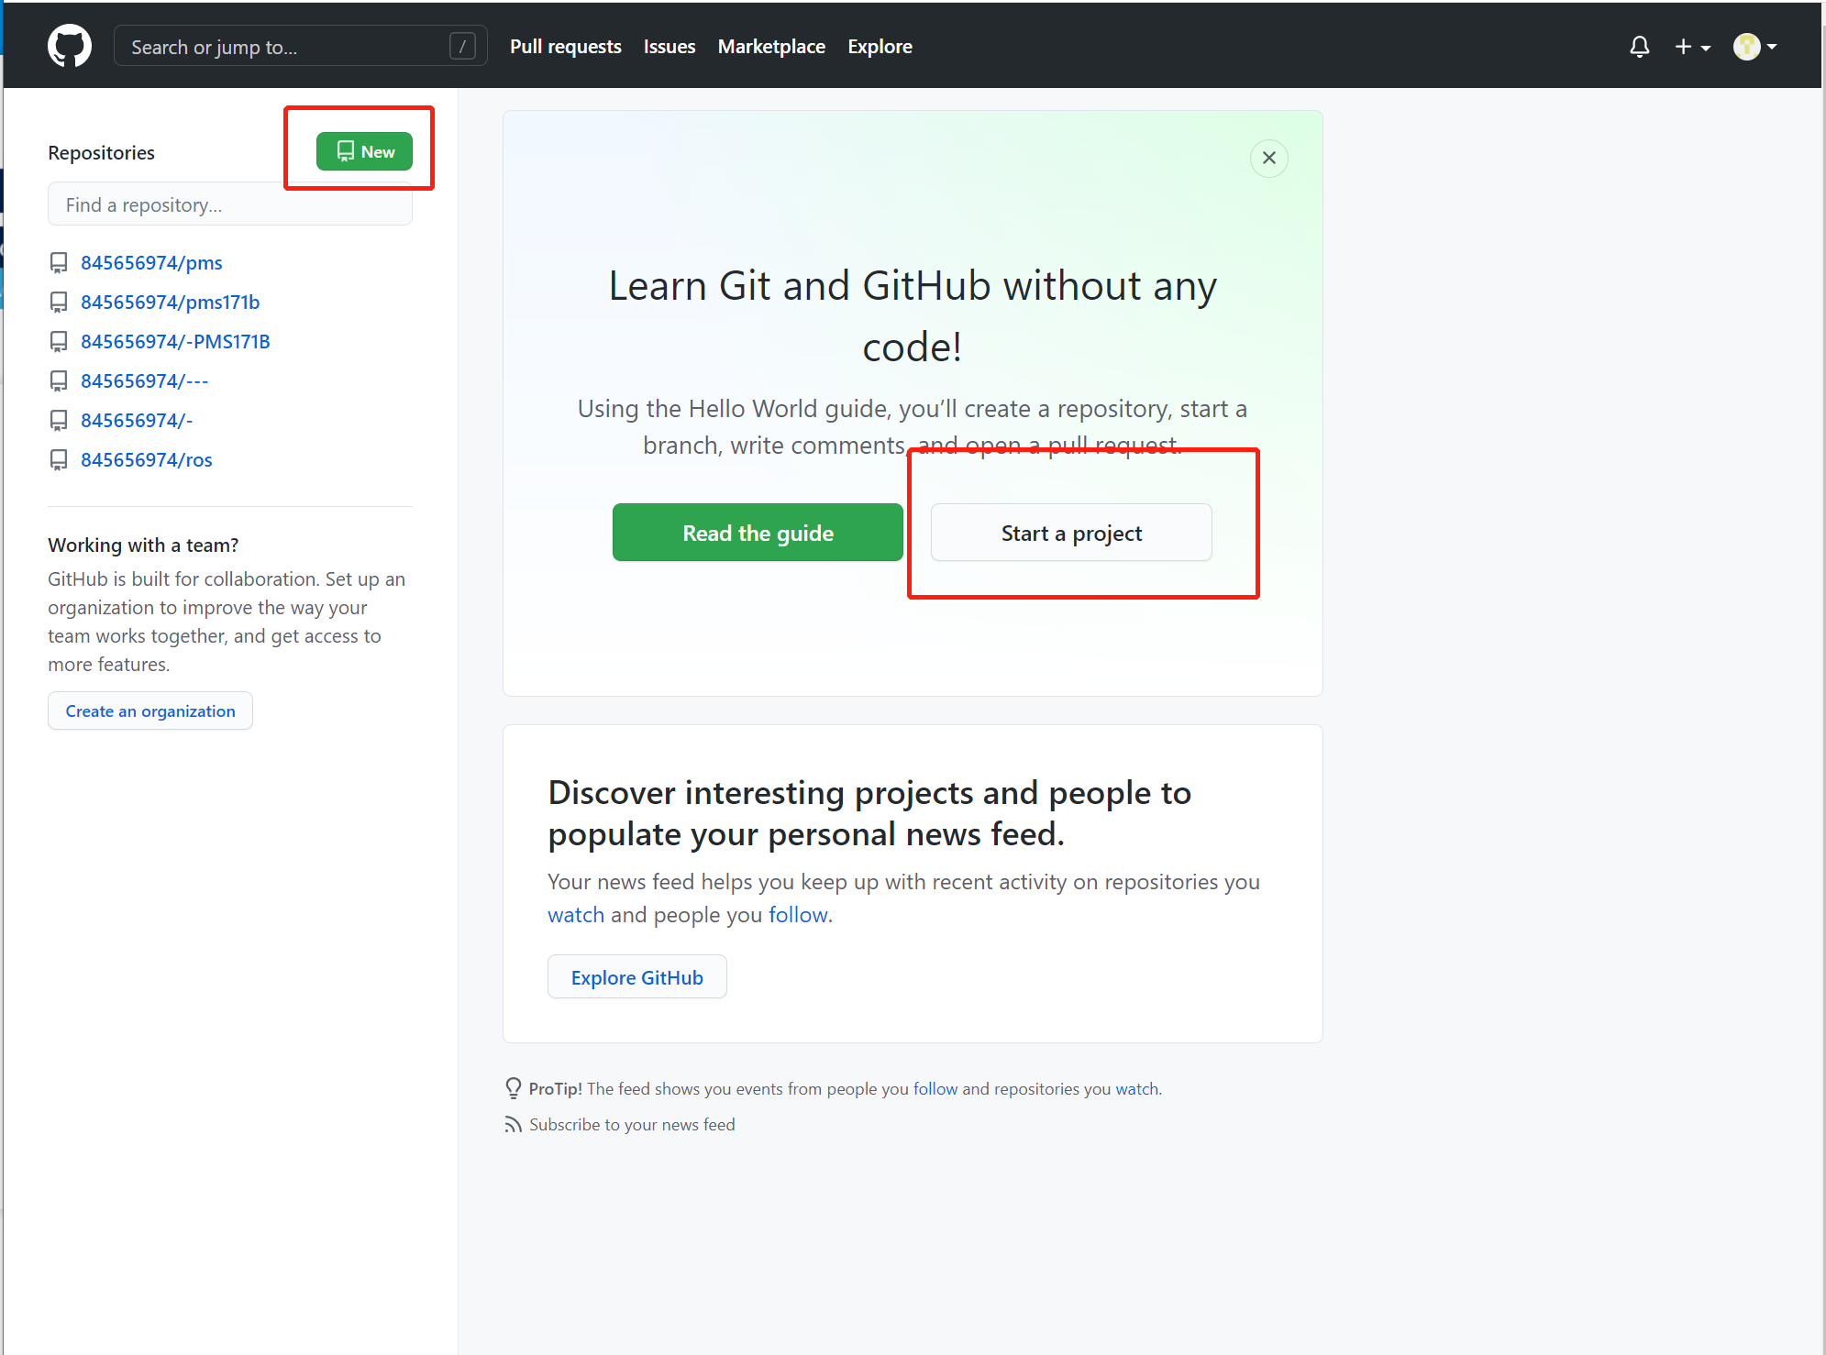This screenshot has height=1355, width=1826.
Task: Click Create an organization button
Action: (150, 711)
